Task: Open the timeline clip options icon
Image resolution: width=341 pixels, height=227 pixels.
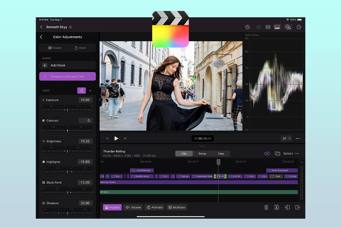Action: point(277,154)
